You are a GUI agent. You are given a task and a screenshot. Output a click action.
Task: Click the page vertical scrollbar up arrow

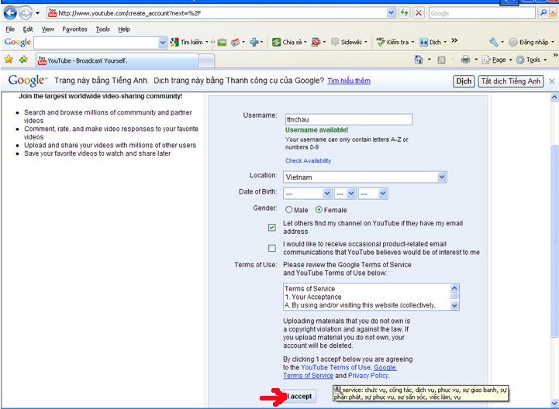(x=554, y=97)
